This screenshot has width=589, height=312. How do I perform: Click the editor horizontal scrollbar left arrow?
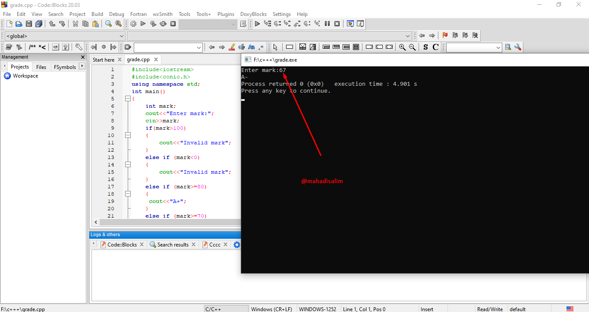click(96, 222)
